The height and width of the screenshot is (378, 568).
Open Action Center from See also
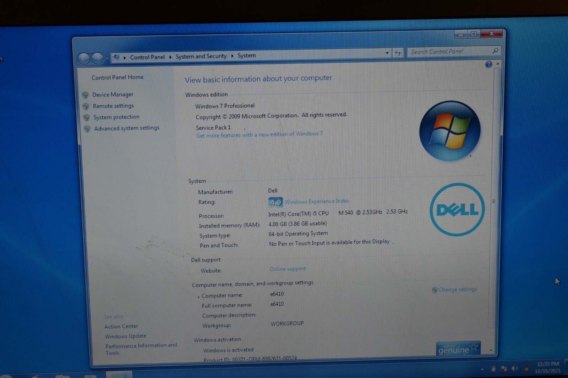[x=121, y=326]
